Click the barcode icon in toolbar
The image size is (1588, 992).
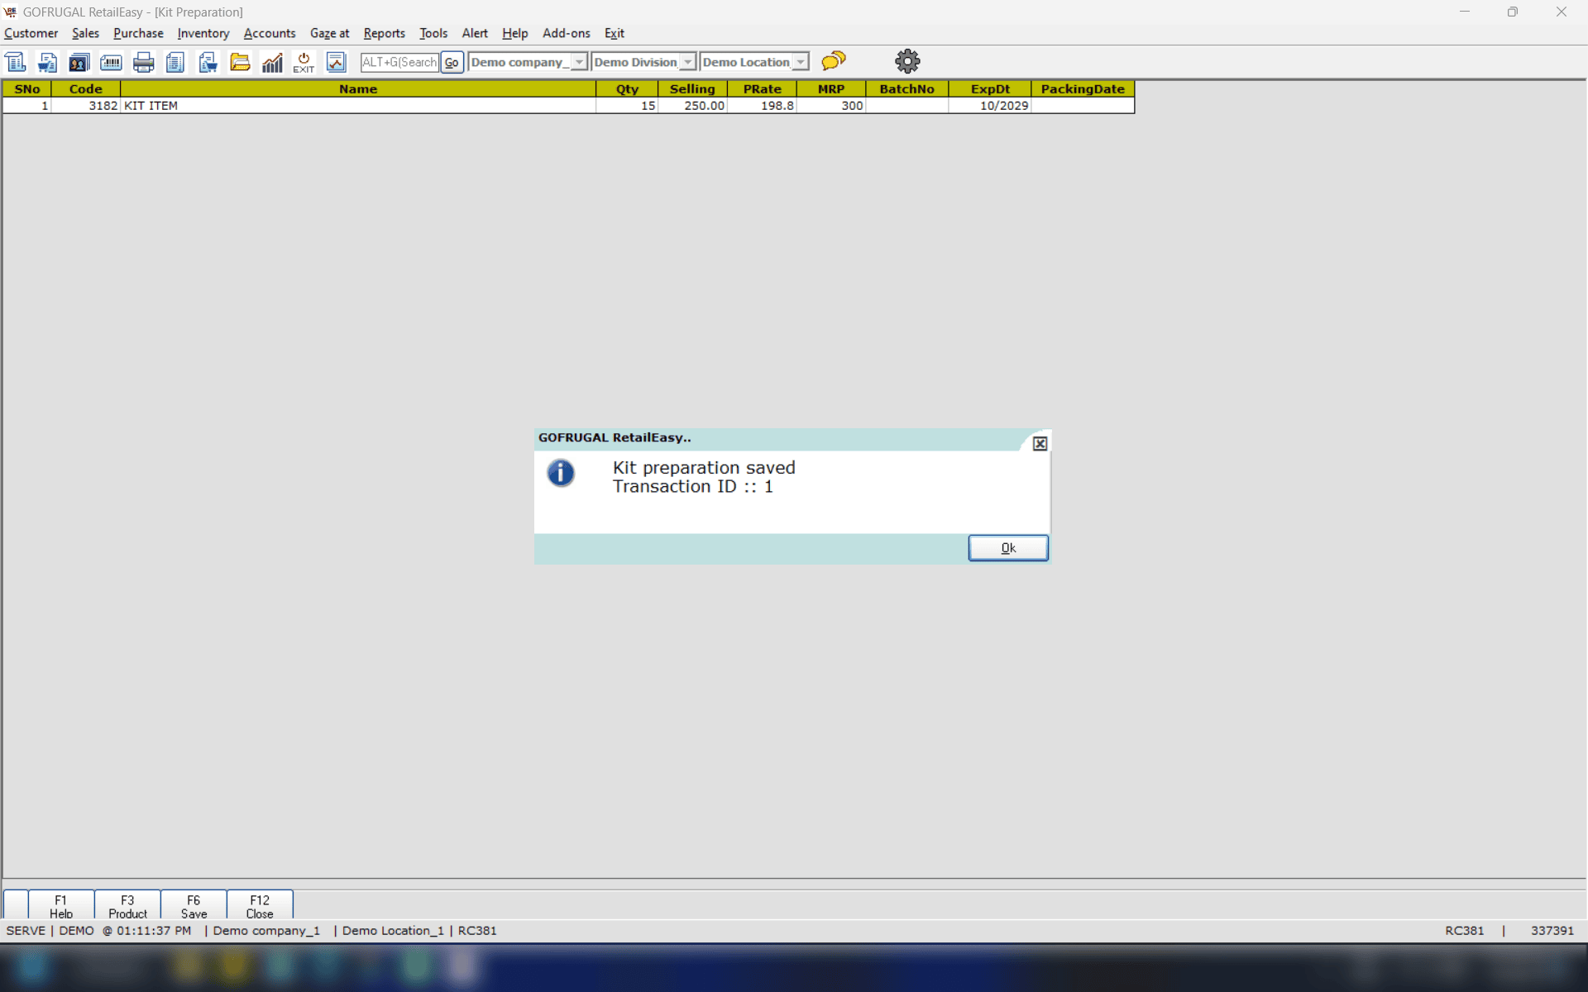(x=111, y=62)
